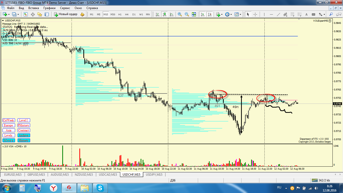Click the Archive button on chart
Viewport: 343px width, 193px height.
24,135
